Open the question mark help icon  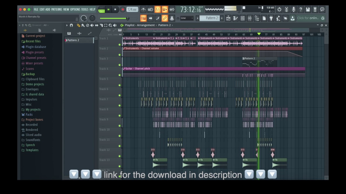pyautogui.click(x=301, y=9)
